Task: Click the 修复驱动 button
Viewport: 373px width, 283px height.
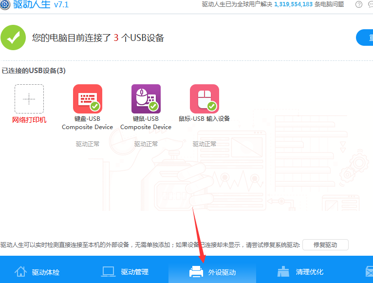Action: tap(325, 245)
